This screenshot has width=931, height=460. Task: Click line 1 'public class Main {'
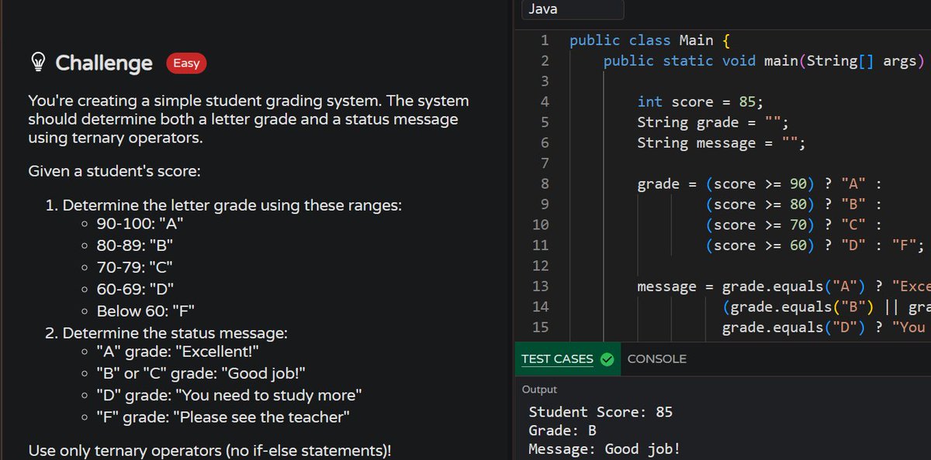pyautogui.click(x=649, y=40)
